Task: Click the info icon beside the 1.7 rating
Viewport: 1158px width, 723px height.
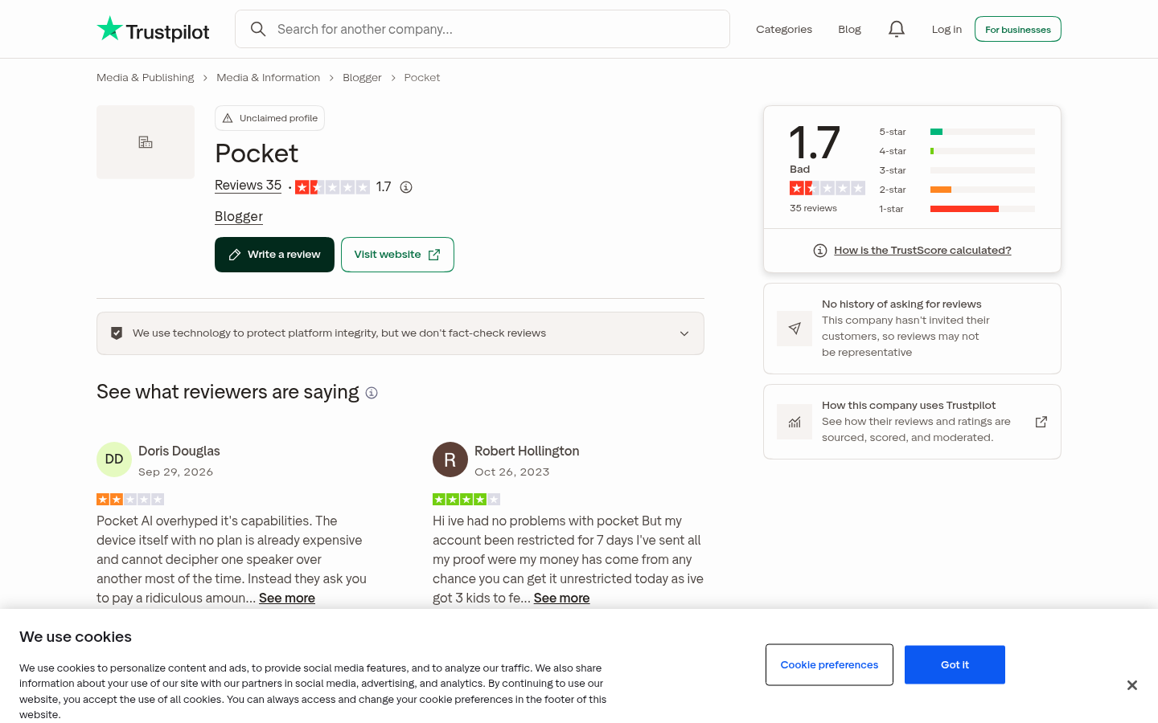Action: [x=406, y=187]
